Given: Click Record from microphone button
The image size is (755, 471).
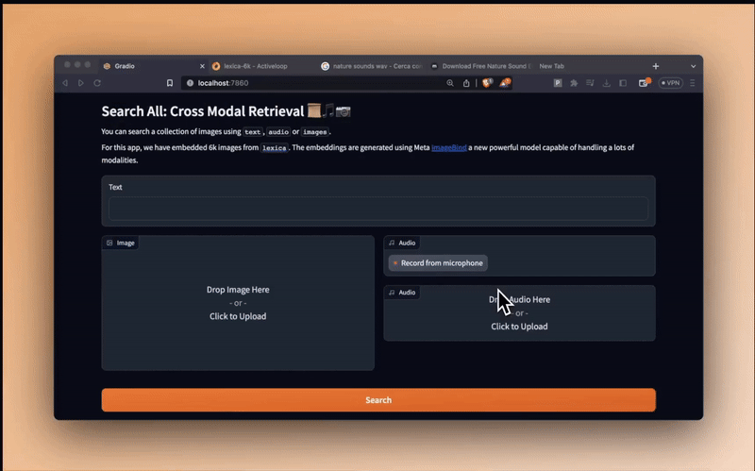Looking at the screenshot, I should point(438,263).
